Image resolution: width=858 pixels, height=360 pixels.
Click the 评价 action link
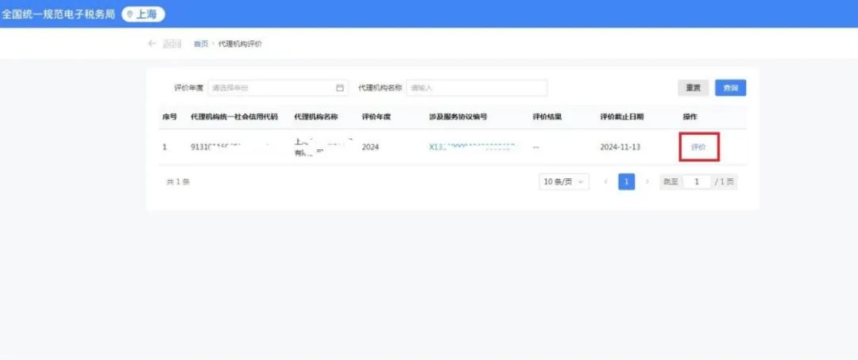(x=699, y=147)
